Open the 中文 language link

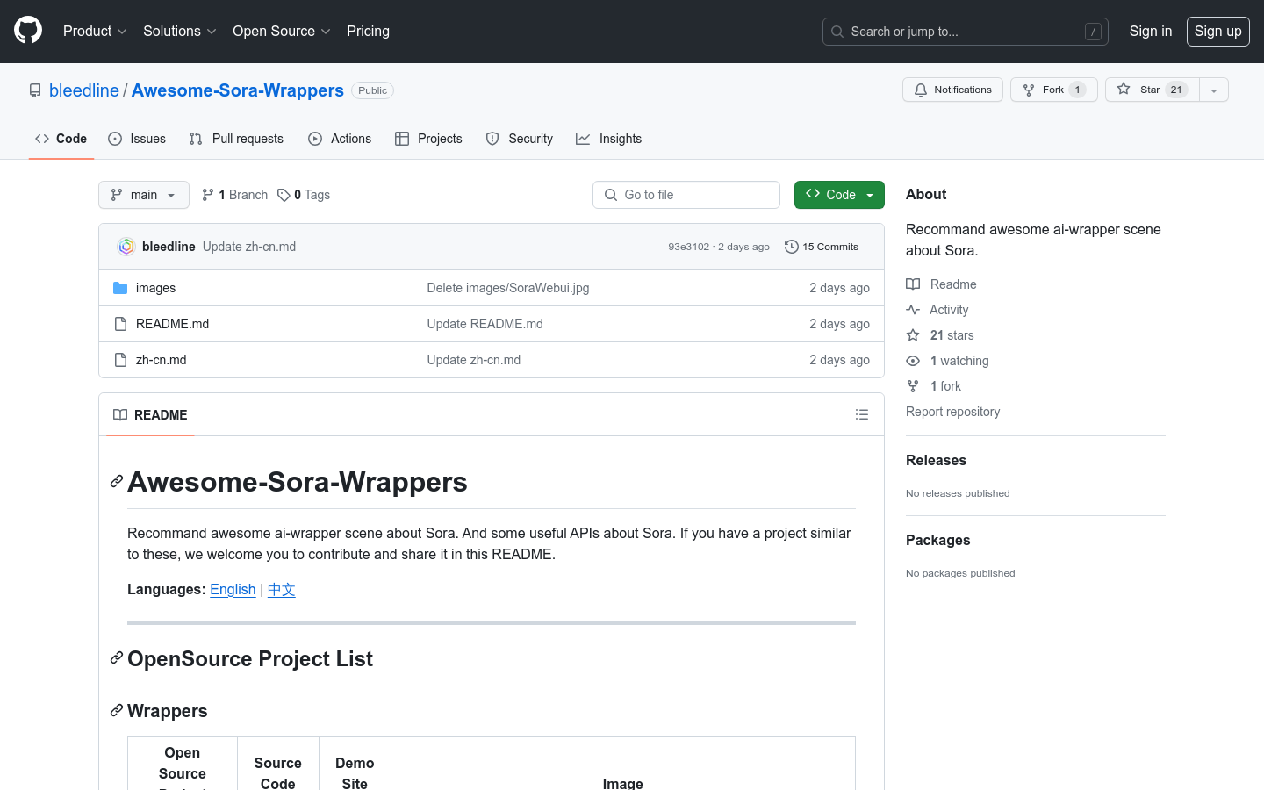tap(281, 589)
